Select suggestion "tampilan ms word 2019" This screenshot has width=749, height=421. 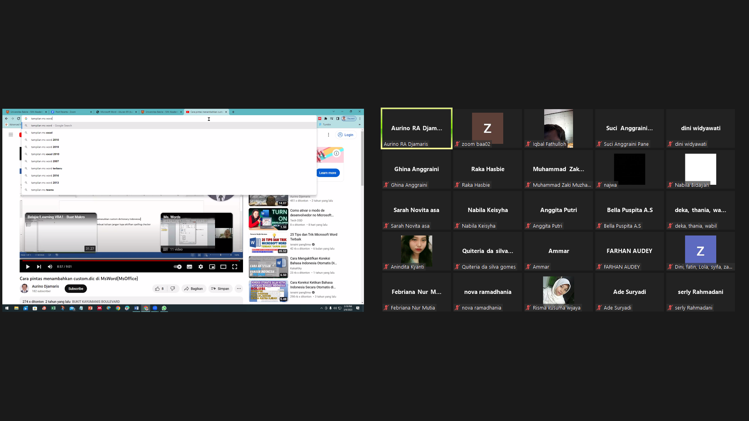(x=169, y=147)
